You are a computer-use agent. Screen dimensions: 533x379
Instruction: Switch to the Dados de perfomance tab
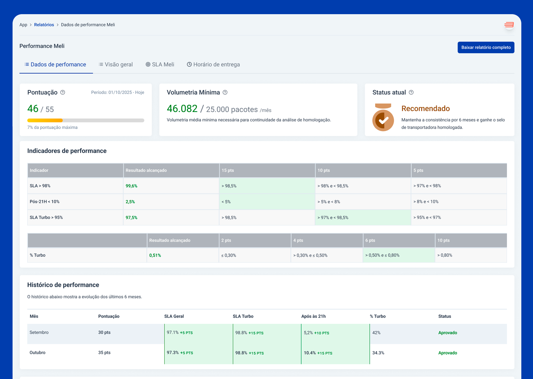click(56, 65)
